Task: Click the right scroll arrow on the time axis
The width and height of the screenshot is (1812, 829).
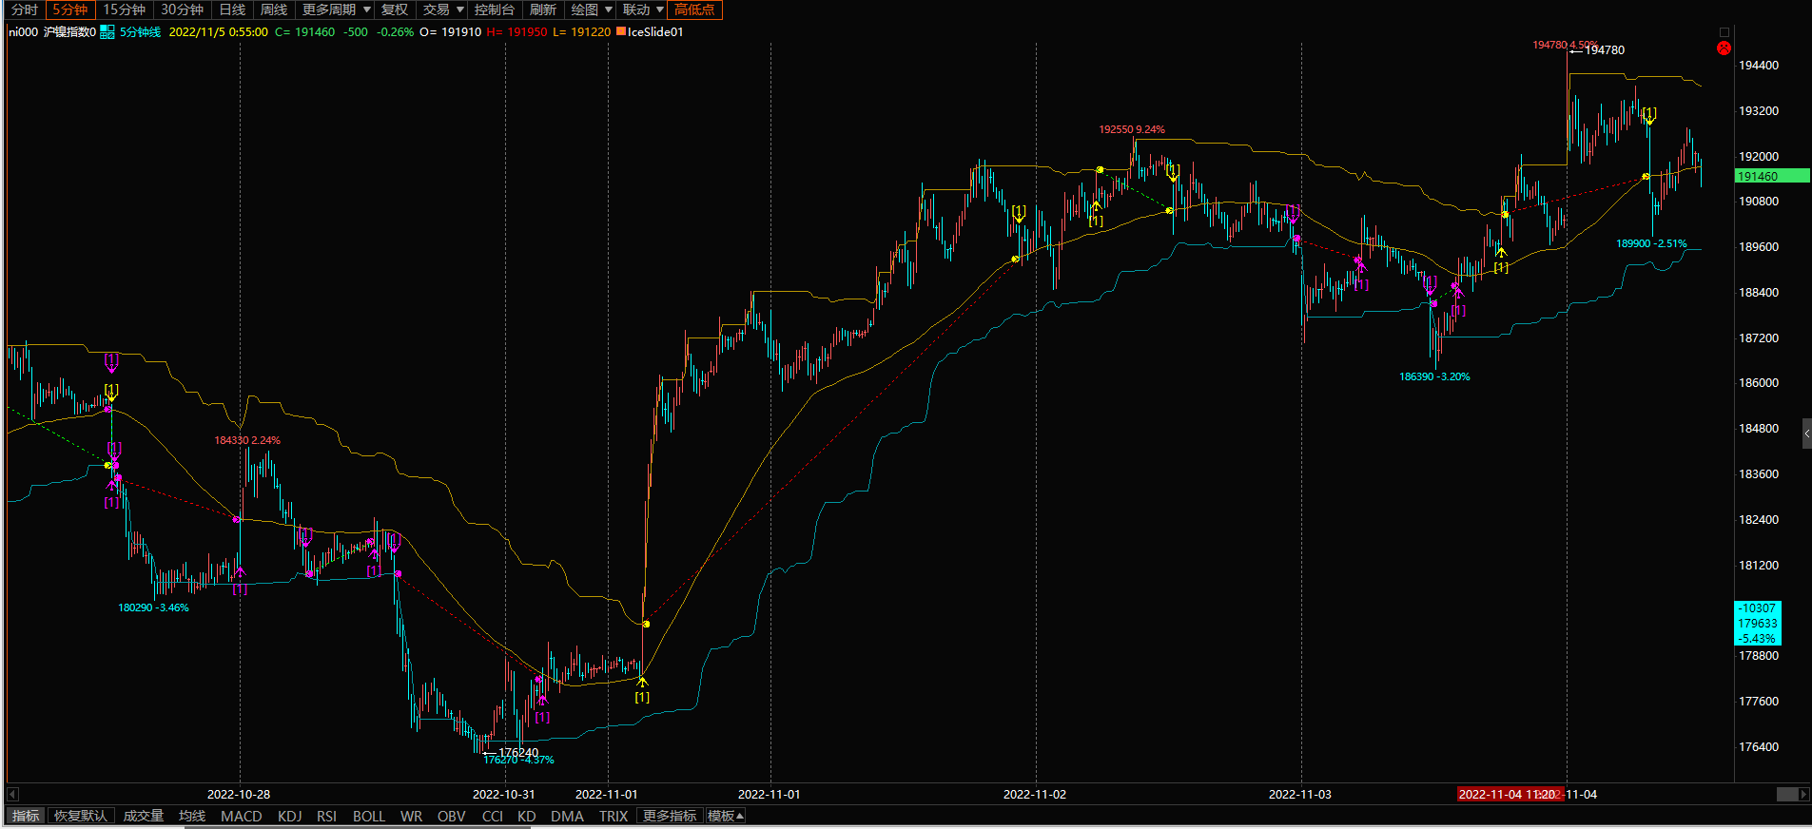Action: [1803, 794]
